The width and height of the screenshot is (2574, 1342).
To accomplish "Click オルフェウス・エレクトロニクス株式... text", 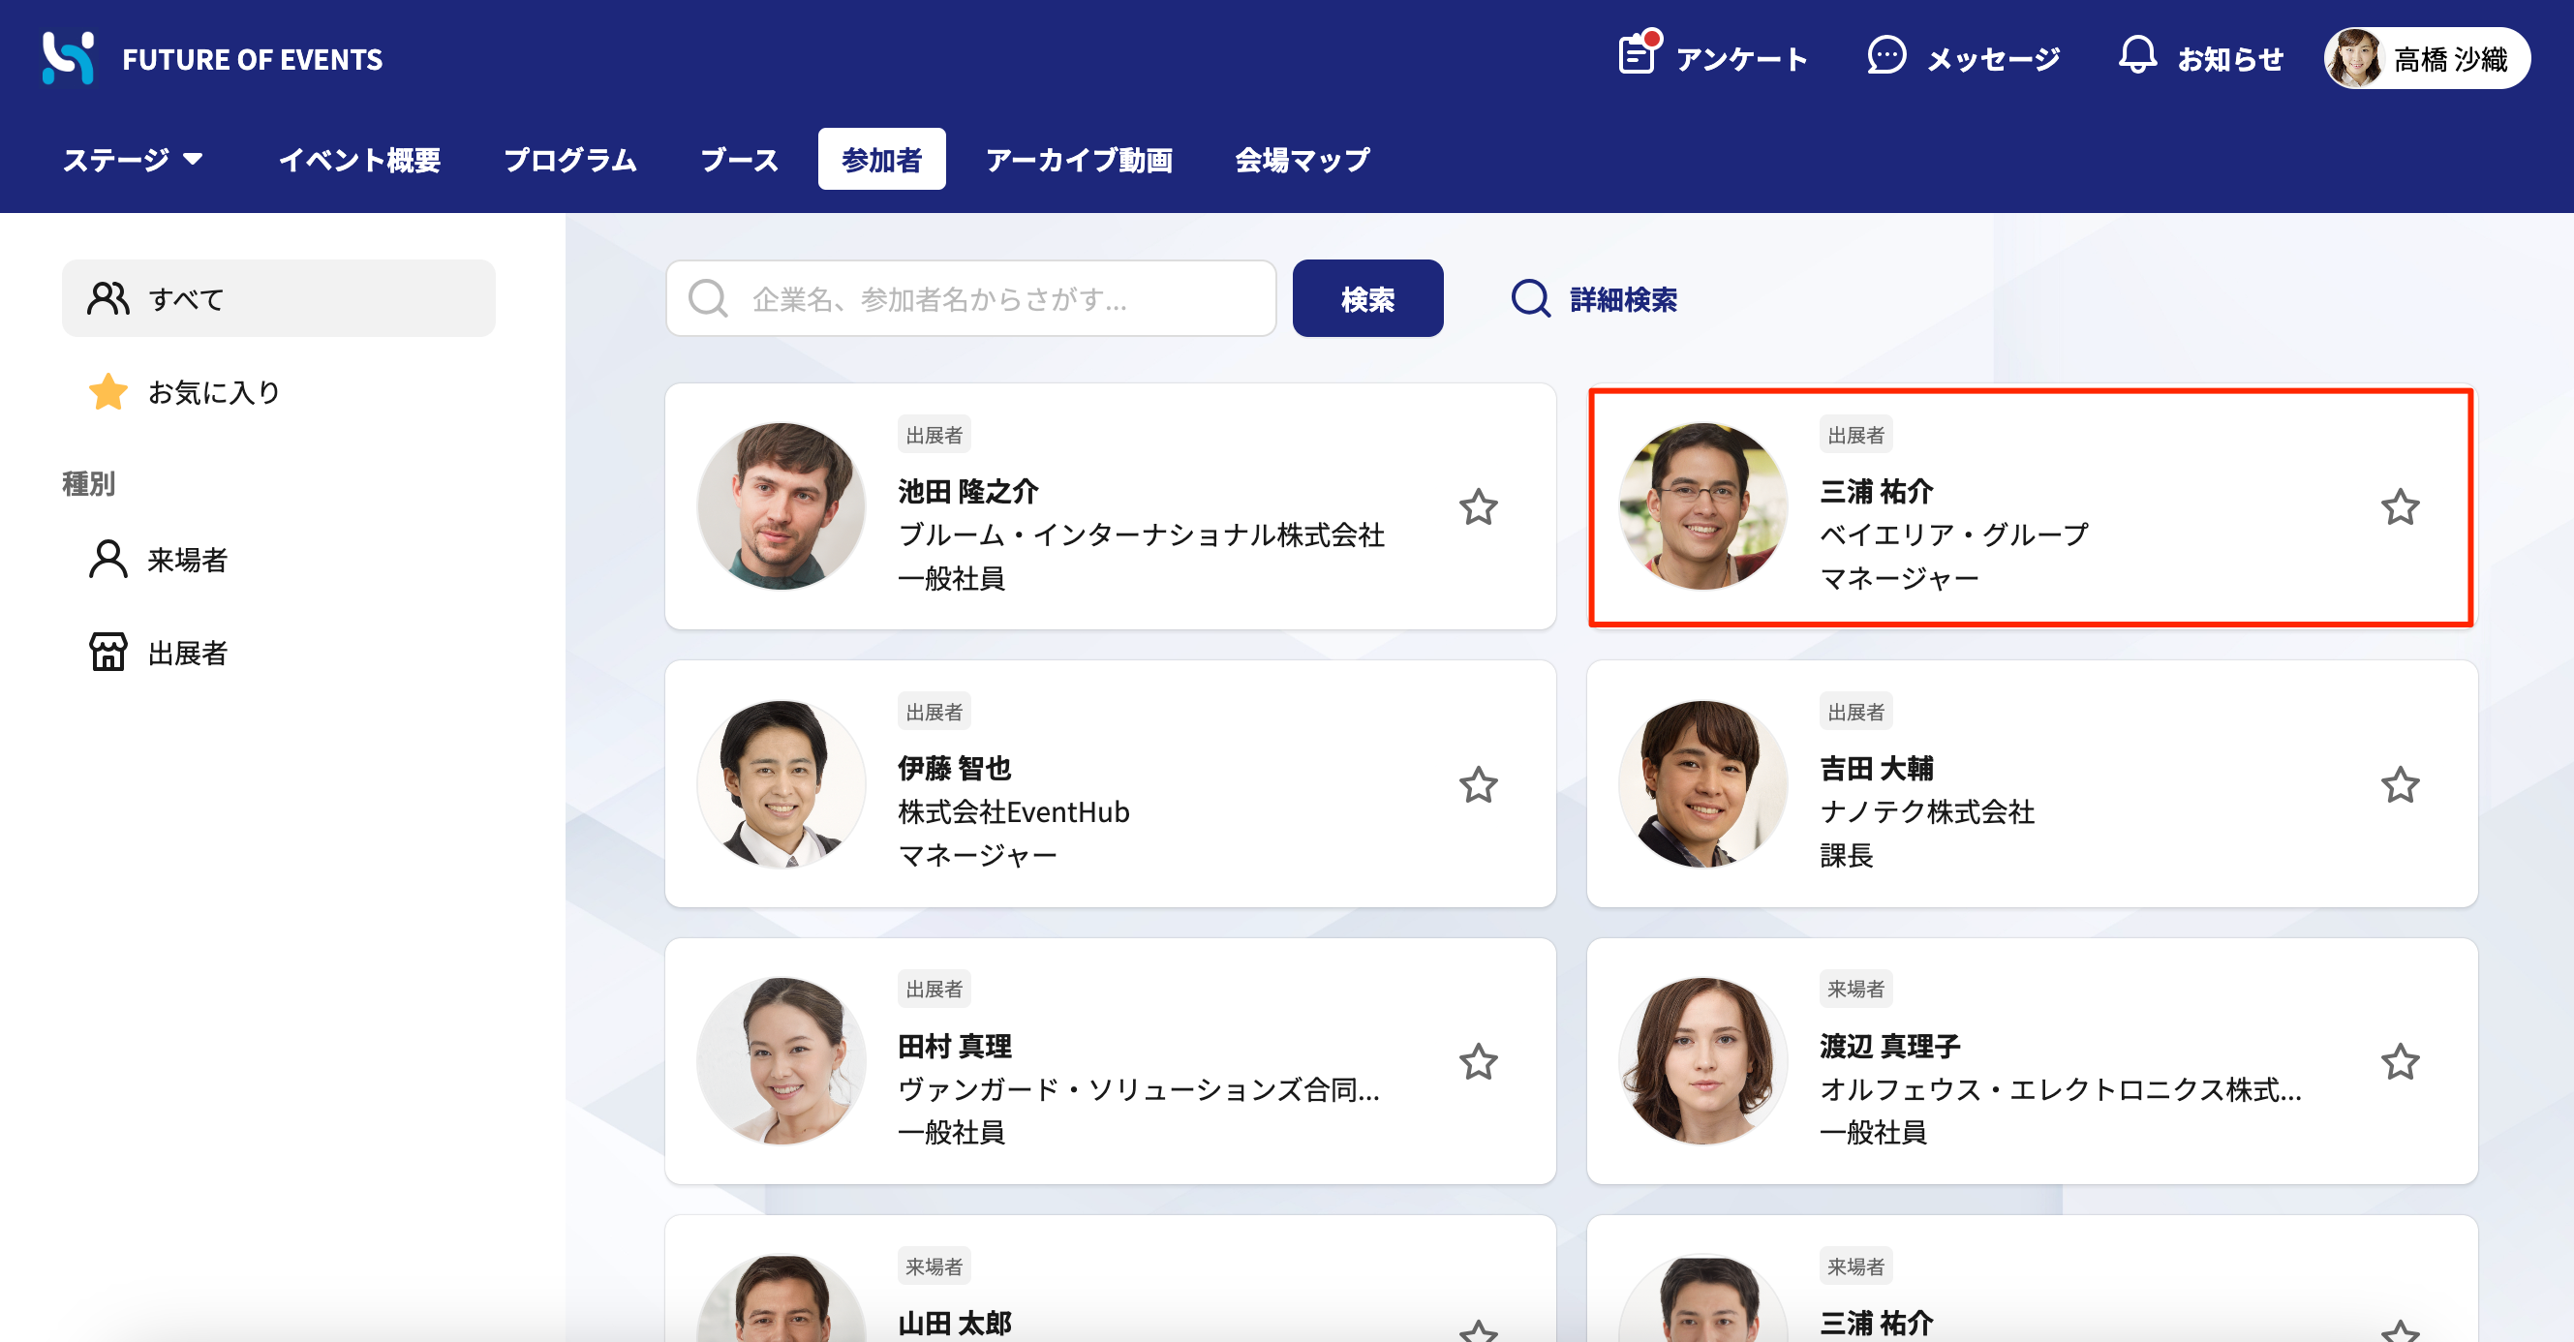I will pyautogui.click(x=2060, y=1088).
